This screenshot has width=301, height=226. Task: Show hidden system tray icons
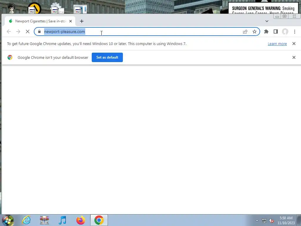[257, 220]
